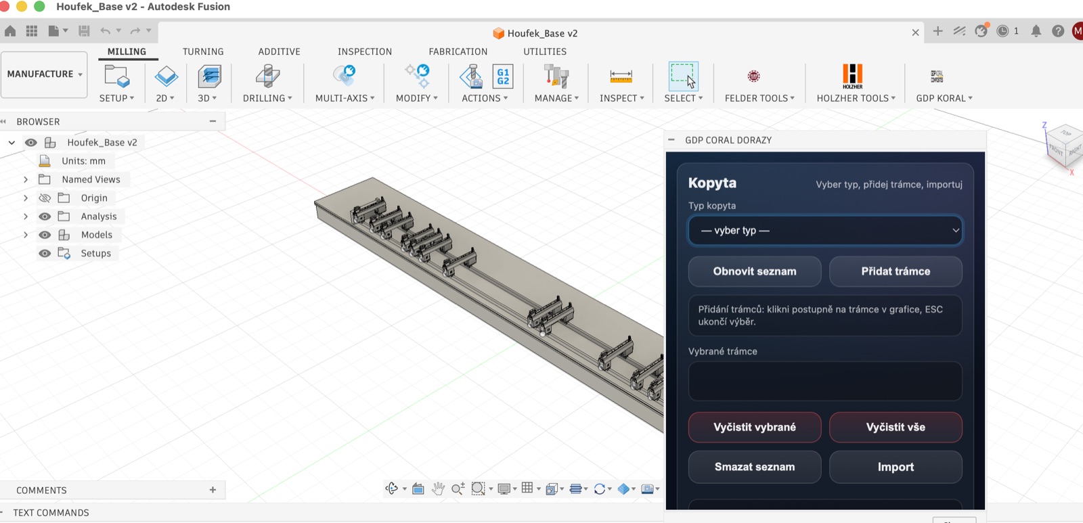Expand the Named Views folder
1083x523 pixels.
click(x=26, y=179)
